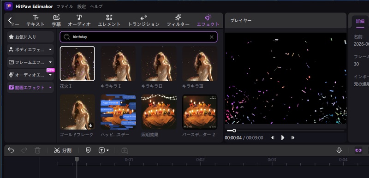Start voice recording with the microphone icon
The height and width of the screenshot is (178, 369).
click(x=339, y=150)
